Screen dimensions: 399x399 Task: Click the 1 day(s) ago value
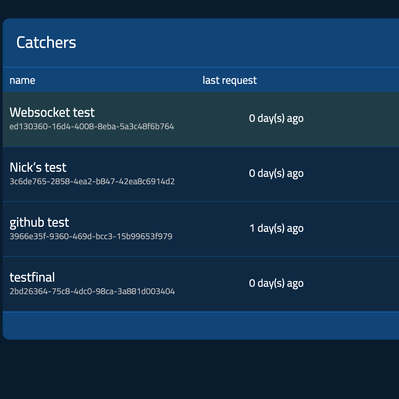point(276,228)
